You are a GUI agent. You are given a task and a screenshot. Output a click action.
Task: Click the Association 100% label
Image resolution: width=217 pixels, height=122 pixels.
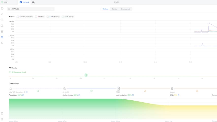point(15,95)
